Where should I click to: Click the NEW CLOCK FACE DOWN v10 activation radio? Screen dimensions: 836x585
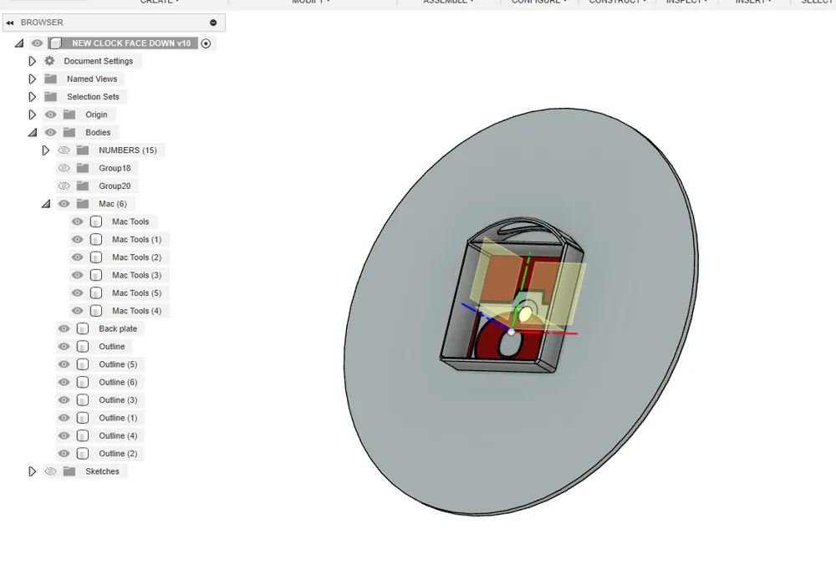(206, 43)
